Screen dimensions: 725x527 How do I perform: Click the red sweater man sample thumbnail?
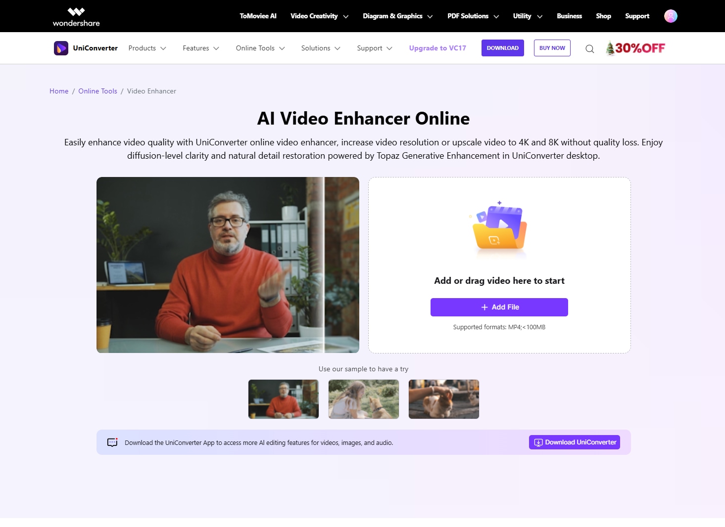[x=283, y=399]
